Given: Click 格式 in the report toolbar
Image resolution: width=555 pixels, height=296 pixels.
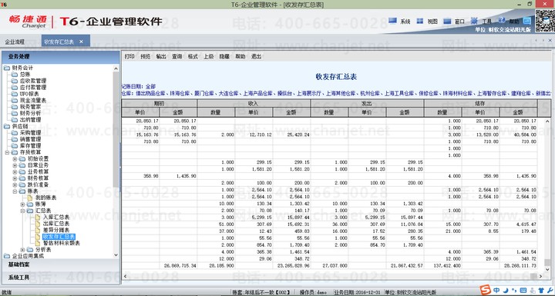Looking at the screenshot, I should click(193, 57).
